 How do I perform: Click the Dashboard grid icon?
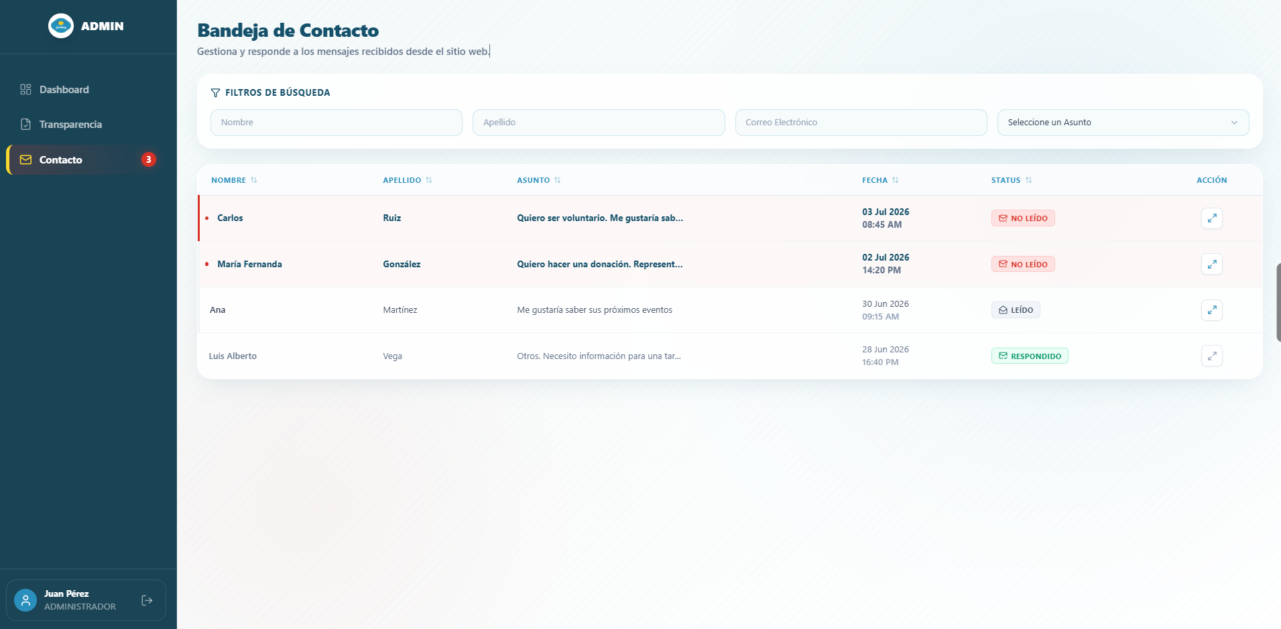pyautogui.click(x=25, y=90)
